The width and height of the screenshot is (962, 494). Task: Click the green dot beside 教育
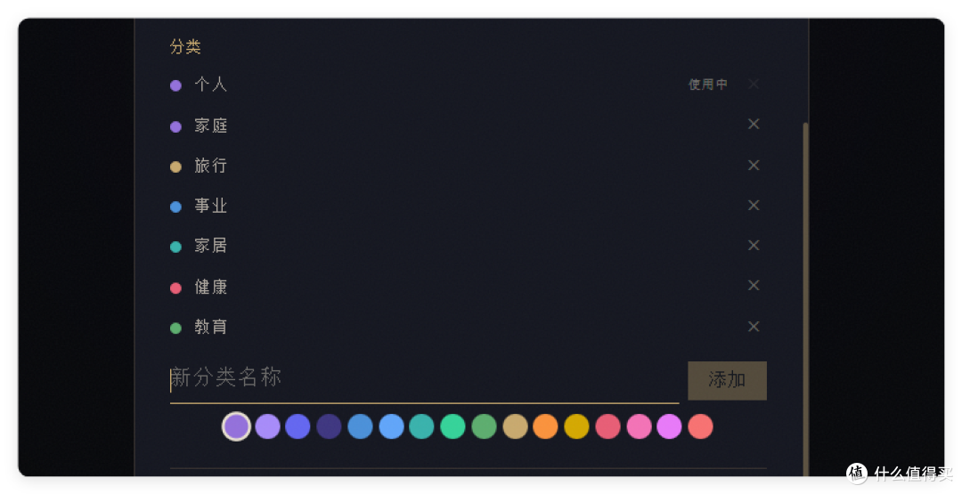pos(175,328)
